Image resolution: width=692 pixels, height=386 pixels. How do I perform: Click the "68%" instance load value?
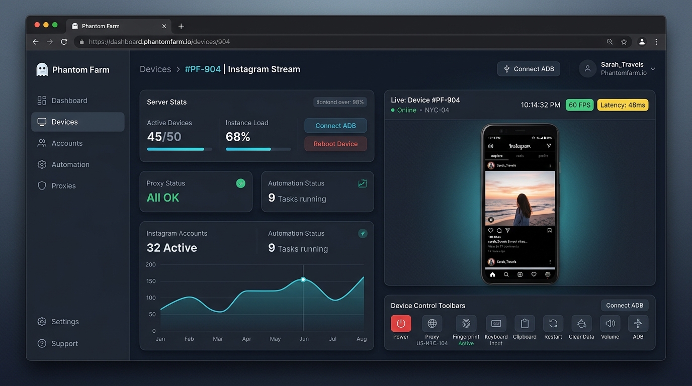coord(238,137)
